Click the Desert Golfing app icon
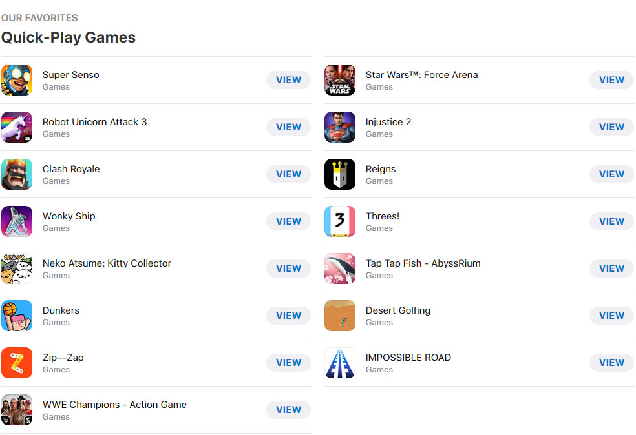 [x=340, y=316]
